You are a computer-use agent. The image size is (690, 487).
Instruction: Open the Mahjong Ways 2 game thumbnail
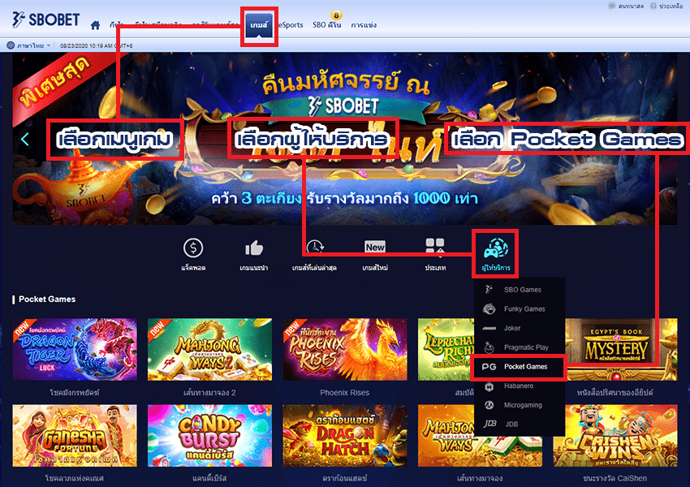pos(209,349)
